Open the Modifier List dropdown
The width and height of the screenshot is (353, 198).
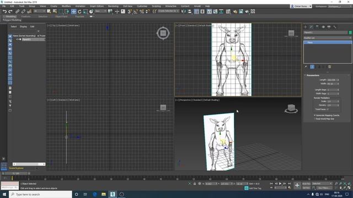point(327,38)
